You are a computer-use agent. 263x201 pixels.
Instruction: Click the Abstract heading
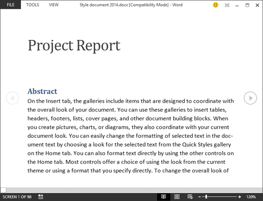point(42,91)
